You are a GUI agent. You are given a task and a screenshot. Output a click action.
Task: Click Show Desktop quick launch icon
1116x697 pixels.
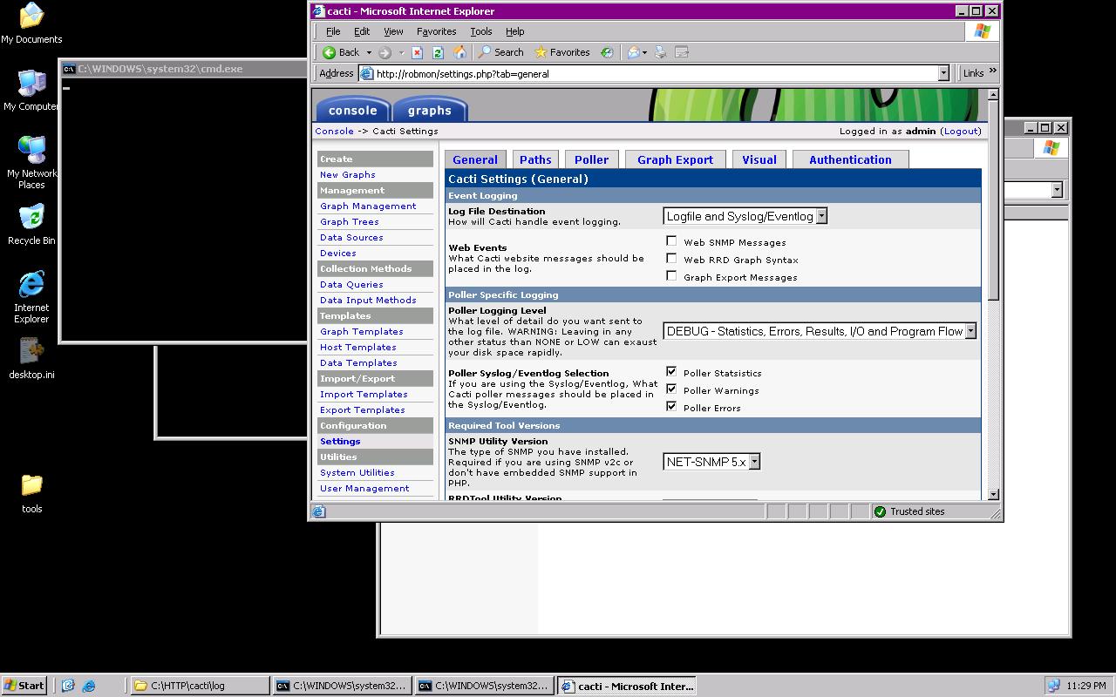pyautogui.click(x=68, y=686)
